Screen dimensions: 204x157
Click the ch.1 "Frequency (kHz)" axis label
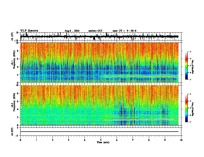point(14,59)
